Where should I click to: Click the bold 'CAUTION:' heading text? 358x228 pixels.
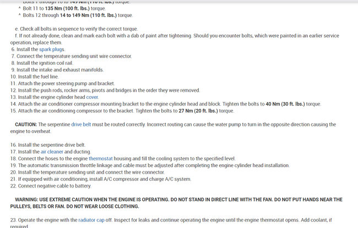(x=26, y=125)
